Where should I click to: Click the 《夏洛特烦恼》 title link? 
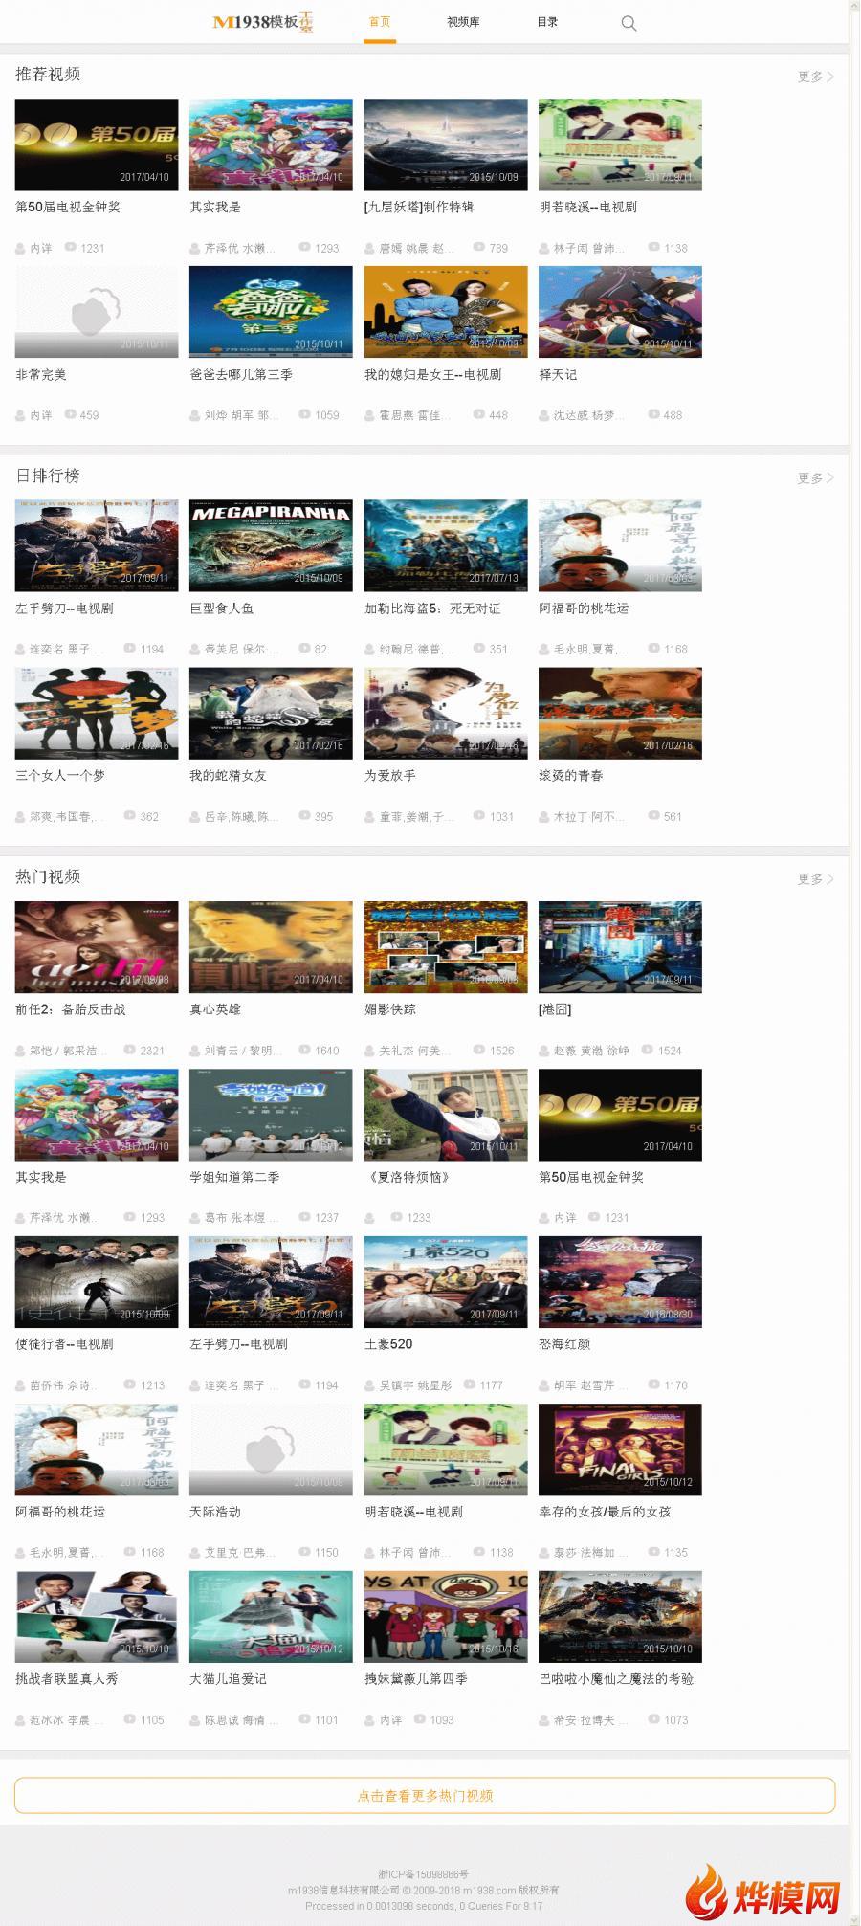(409, 1177)
